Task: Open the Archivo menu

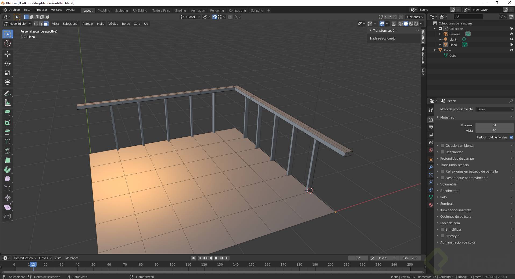Action: 15,10
